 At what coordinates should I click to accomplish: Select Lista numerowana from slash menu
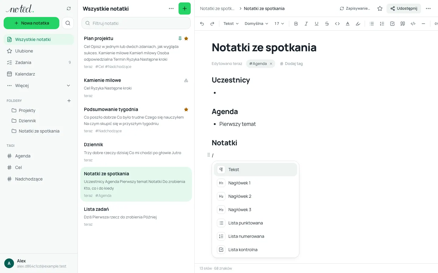coord(255,236)
